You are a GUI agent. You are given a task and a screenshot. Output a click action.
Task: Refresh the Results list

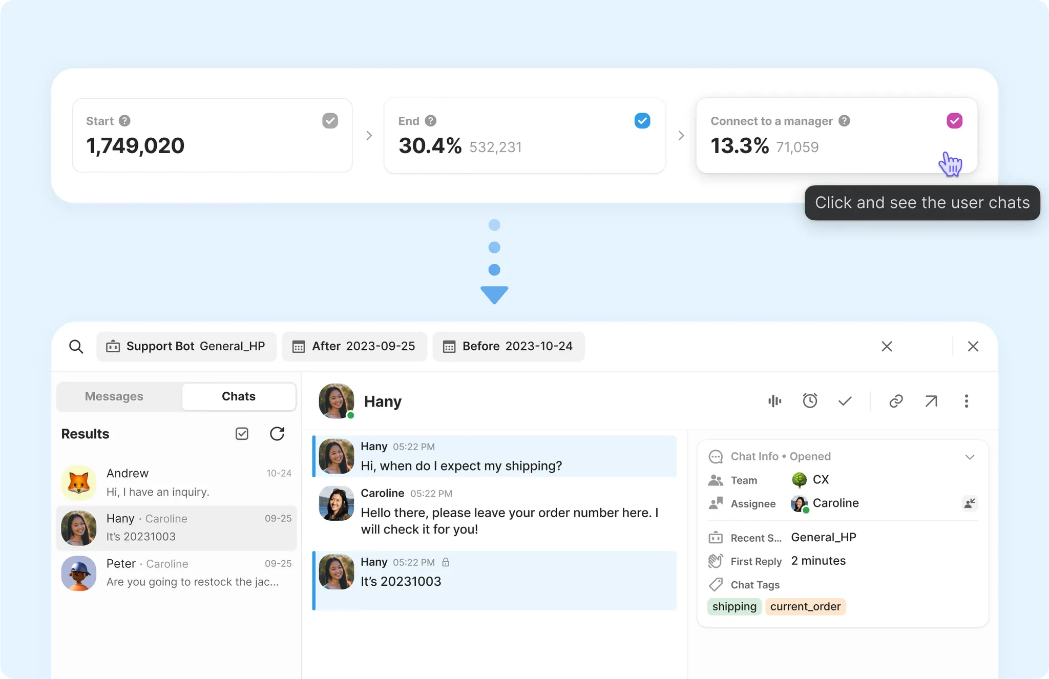[x=277, y=434]
